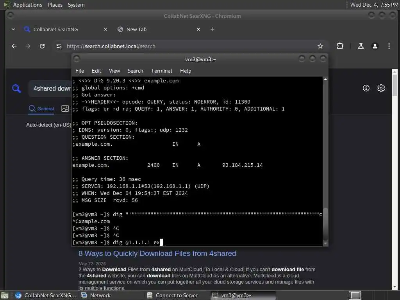Viewport: 400px width, 300px height.
Task: Open Applications menu in top panel
Action: [23, 5]
